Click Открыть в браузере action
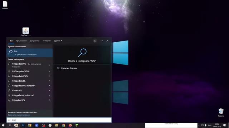The image size is (229, 128). (x=67, y=68)
